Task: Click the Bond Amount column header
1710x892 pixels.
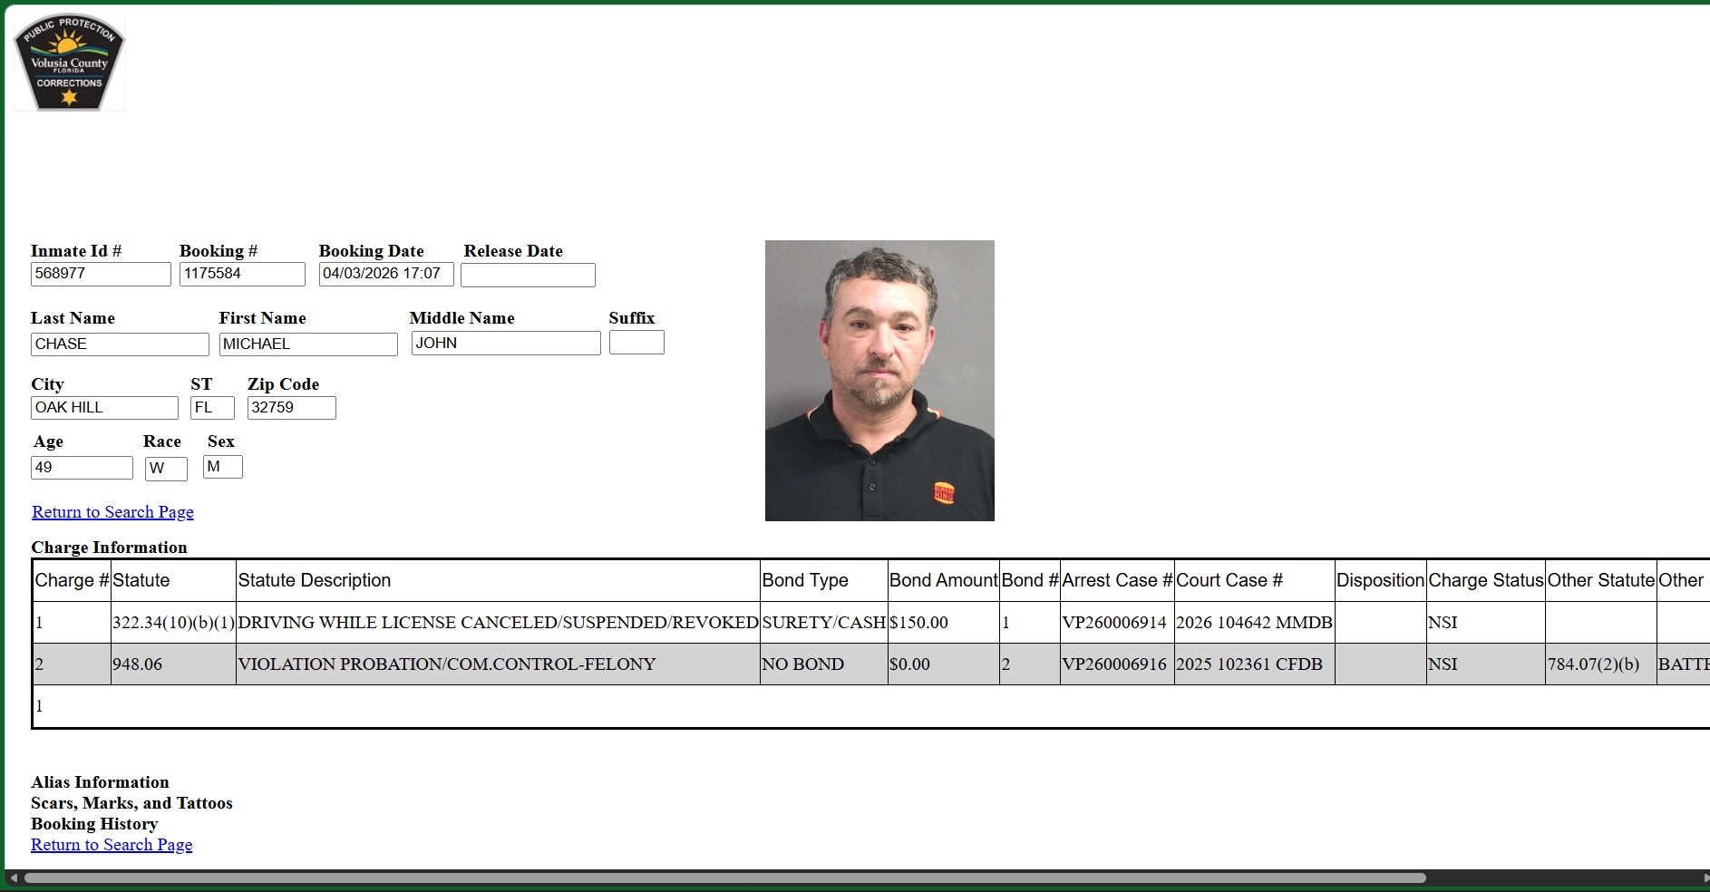Action: (x=944, y=580)
